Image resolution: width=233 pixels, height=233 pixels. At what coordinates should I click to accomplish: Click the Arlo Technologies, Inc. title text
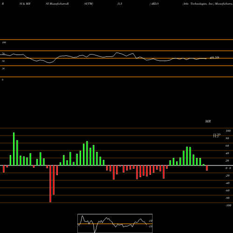[x=198, y=4]
